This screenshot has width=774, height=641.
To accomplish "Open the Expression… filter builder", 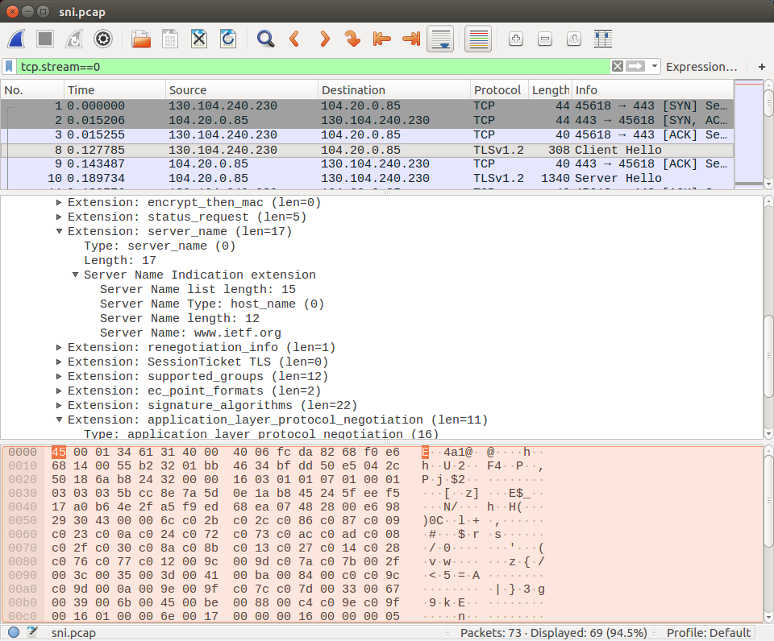I will pyautogui.click(x=701, y=67).
